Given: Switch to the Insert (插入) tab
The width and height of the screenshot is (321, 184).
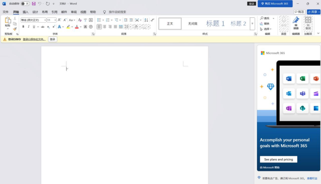Looking at the screenshot, I should tap(26, 12).
